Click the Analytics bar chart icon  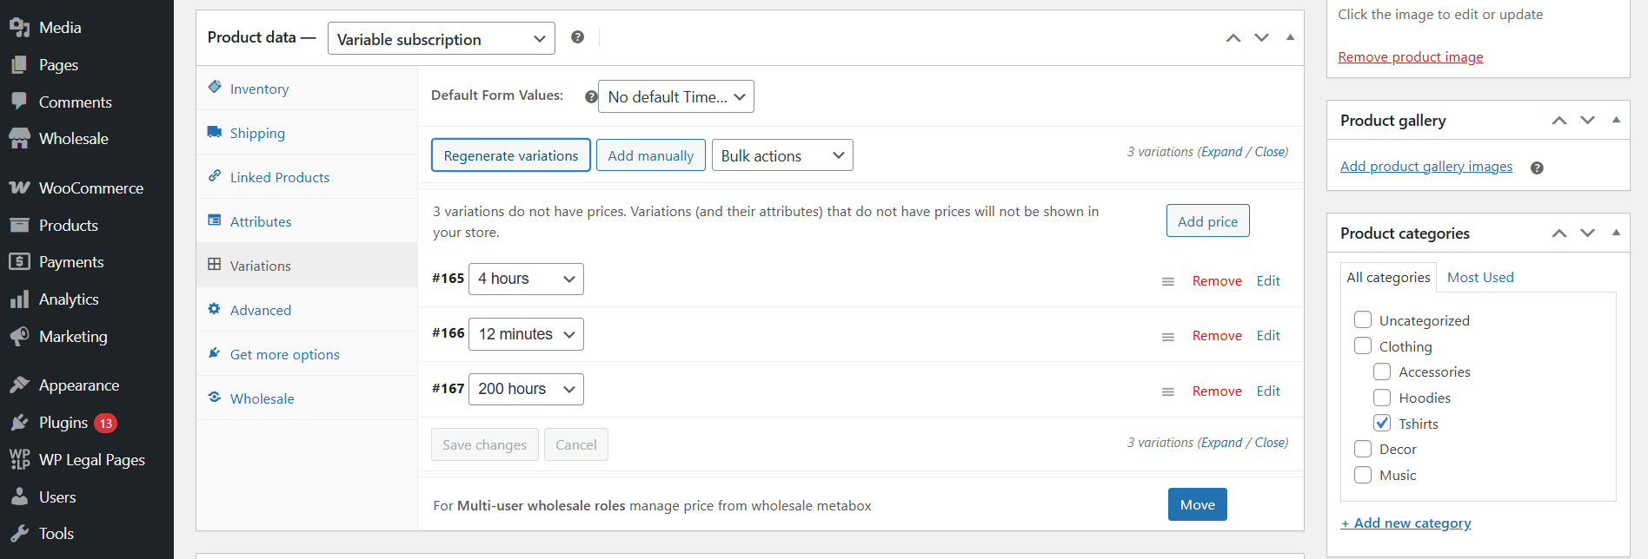click(x=19, y=299)
